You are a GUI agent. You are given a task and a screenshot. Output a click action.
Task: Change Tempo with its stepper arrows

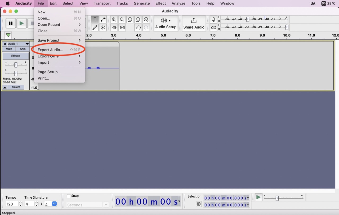(x=20, y=204)
